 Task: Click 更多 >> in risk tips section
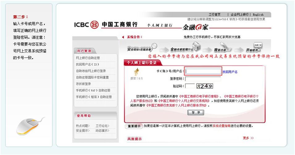click(248, 138)
